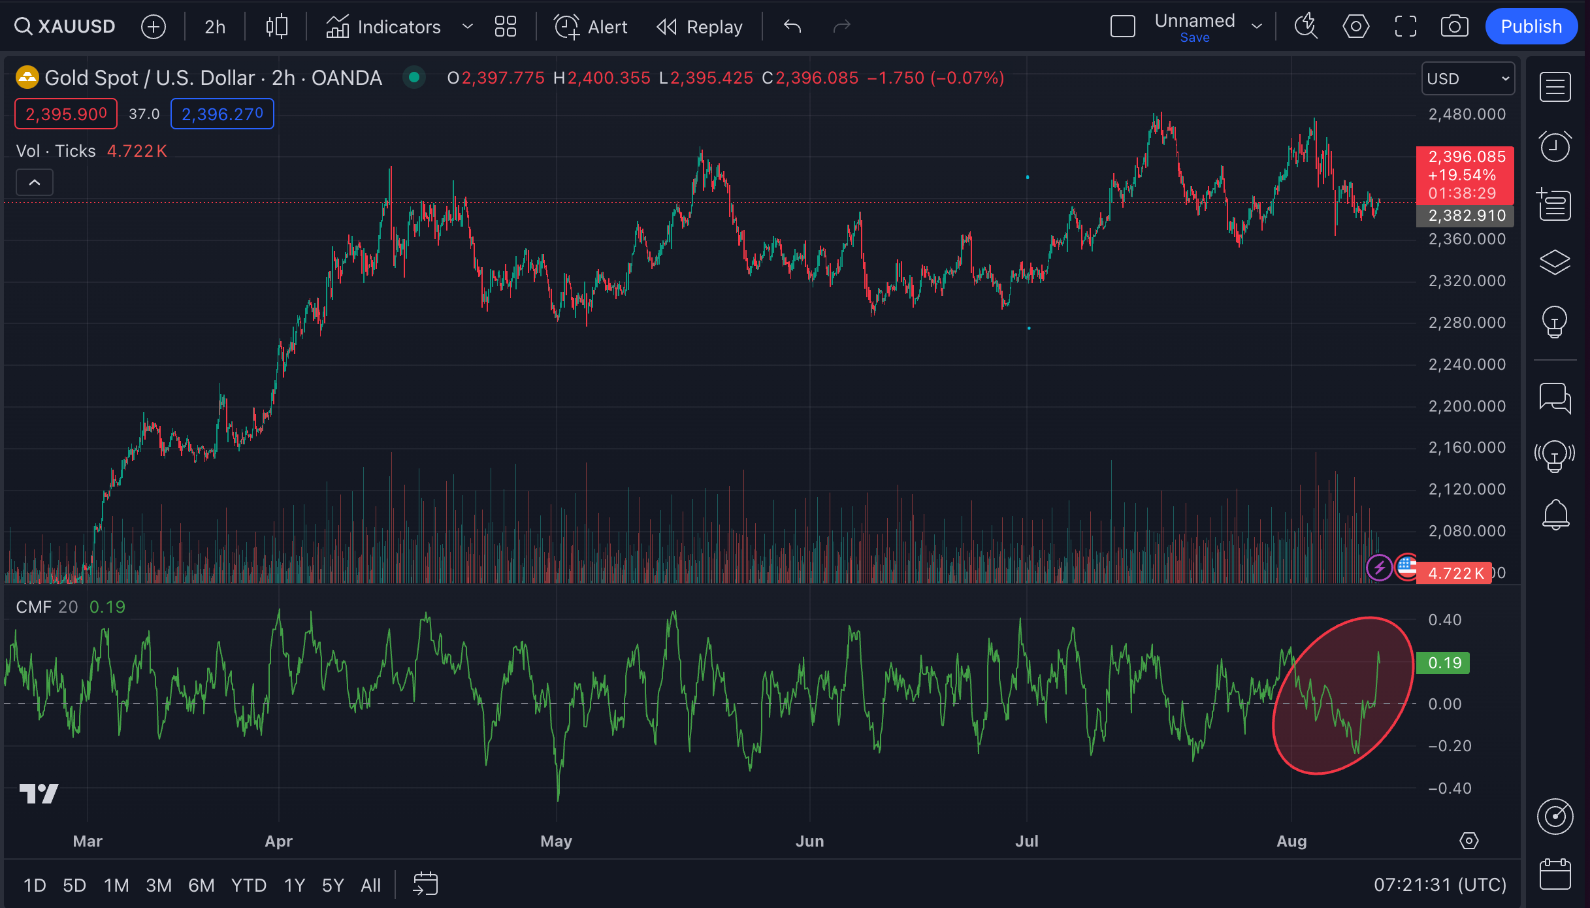
Task: Click the Publish button
Action: pos(1531,27)
